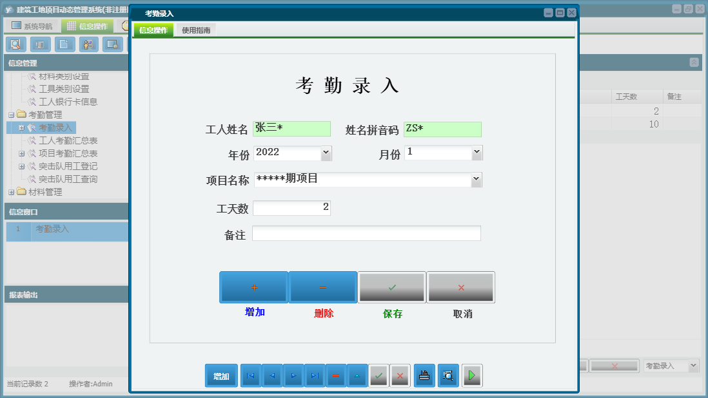708x398 pixels.
Task: Click the green check confirm icon in bottom toolbar
Action: [379, 375]
